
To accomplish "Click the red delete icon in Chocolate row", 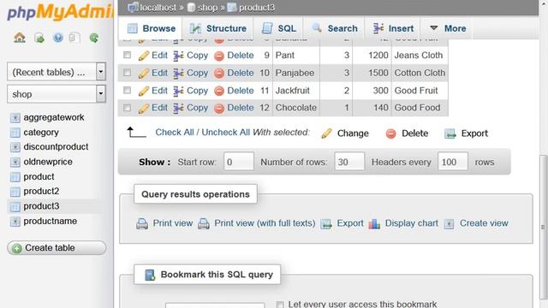I will pyautogui.click(x=219, y=109).
